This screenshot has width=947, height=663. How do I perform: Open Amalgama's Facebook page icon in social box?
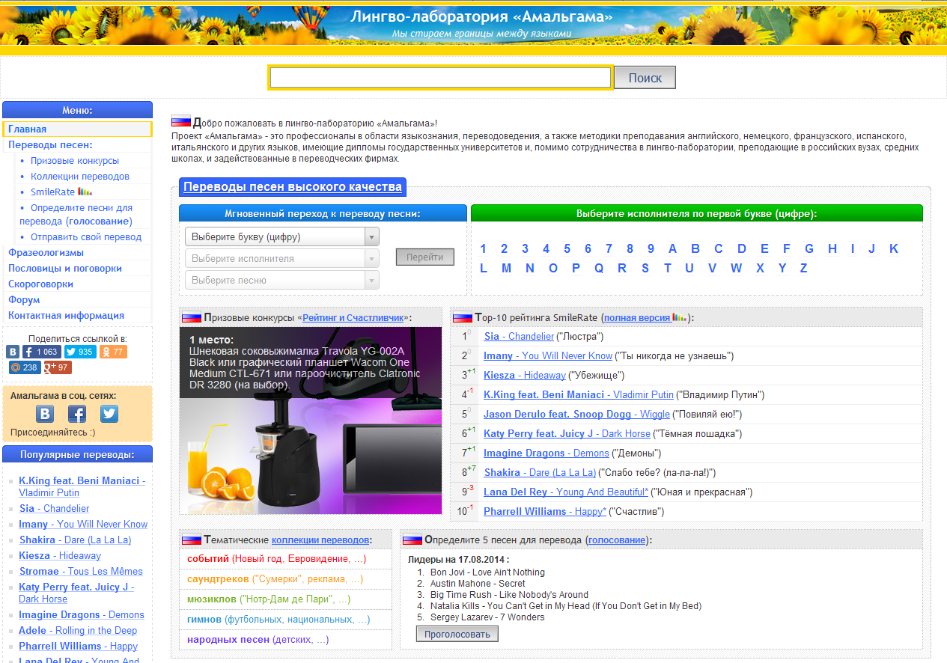pos(77,414)
